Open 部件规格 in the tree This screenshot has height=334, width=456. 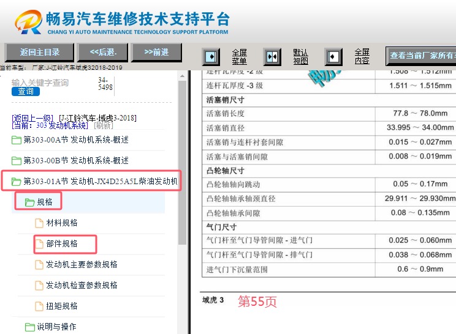click(x=62, y=243)
